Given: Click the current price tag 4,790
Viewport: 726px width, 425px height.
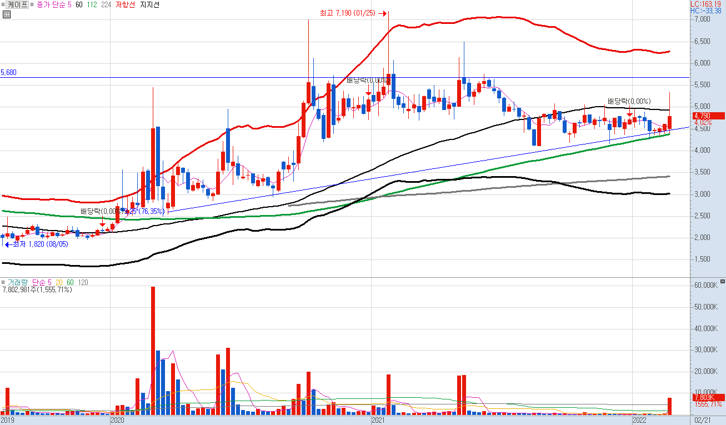Looking at the screenshot, I should click(x=709, y=116).
